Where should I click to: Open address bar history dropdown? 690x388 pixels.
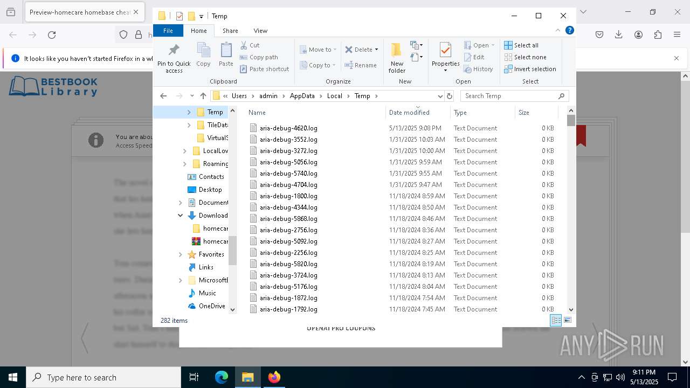(x=440, y=96)
